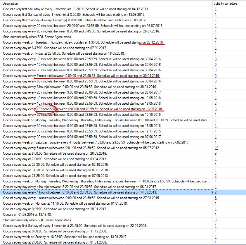
Task: Open the 2 jobs link on the highlighted hourly schedule row
Action: tap(215, 192)
